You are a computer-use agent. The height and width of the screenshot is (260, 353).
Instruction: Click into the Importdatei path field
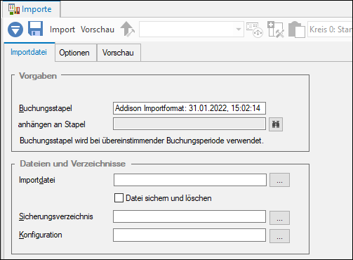(x=190, y=180)
